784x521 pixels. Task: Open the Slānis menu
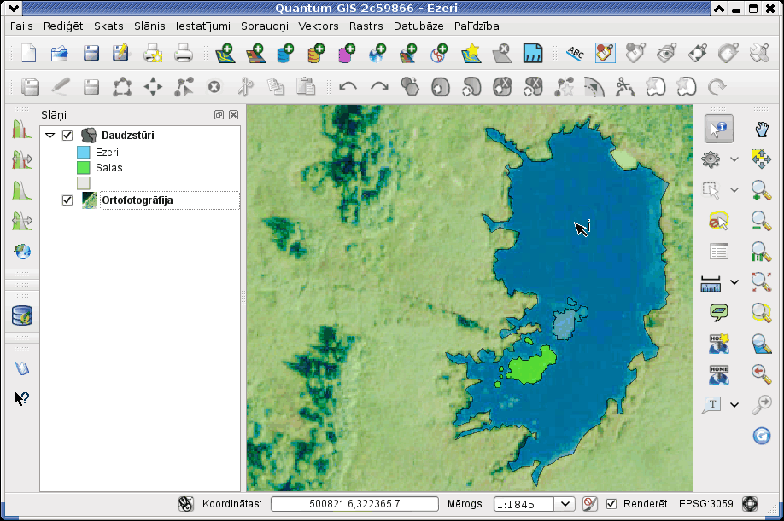[149, 26]
